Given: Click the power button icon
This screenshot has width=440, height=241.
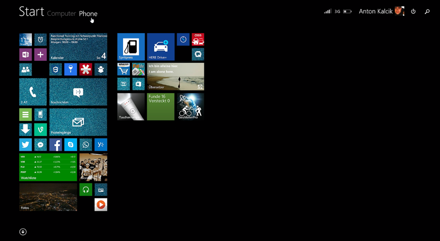Looking at the screenshot, I should pos(413,12).
